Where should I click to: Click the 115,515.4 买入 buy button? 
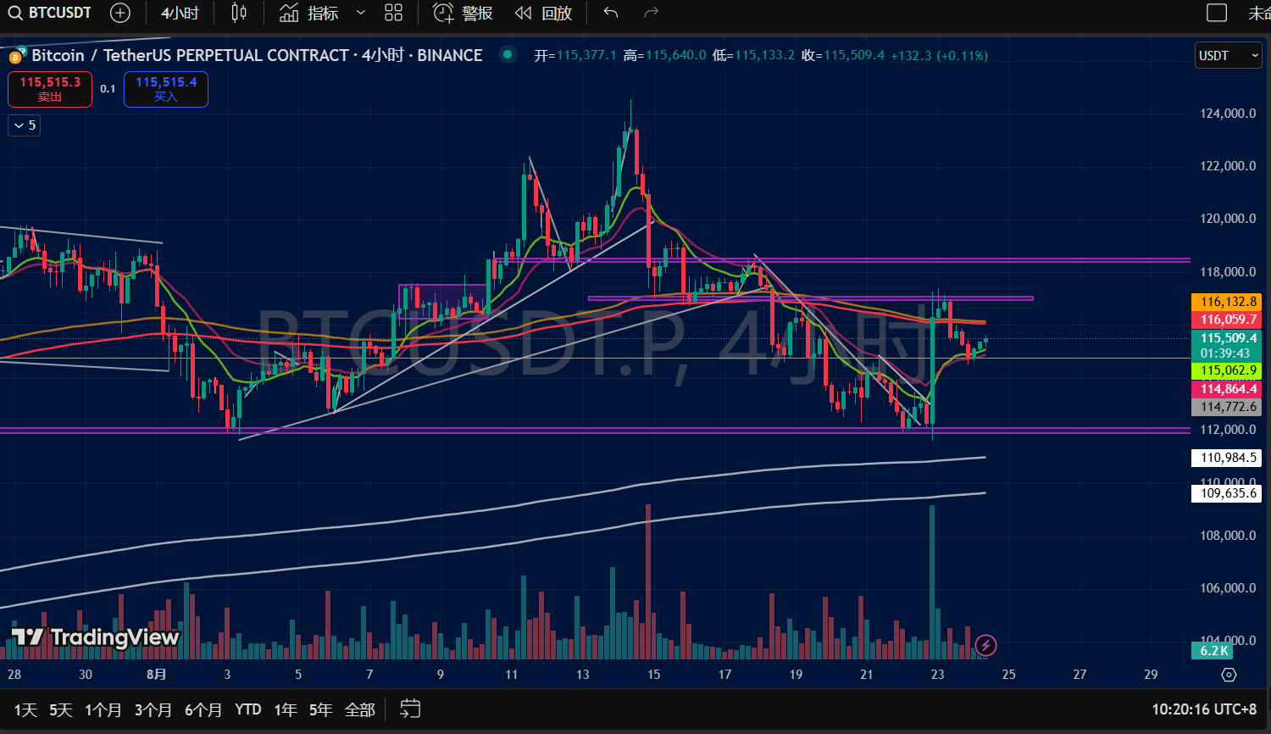coord(166,89)
